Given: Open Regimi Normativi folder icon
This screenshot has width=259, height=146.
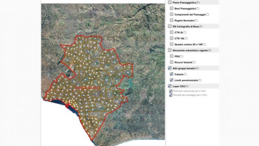Looking at the screenshot, I should (196, 20).
